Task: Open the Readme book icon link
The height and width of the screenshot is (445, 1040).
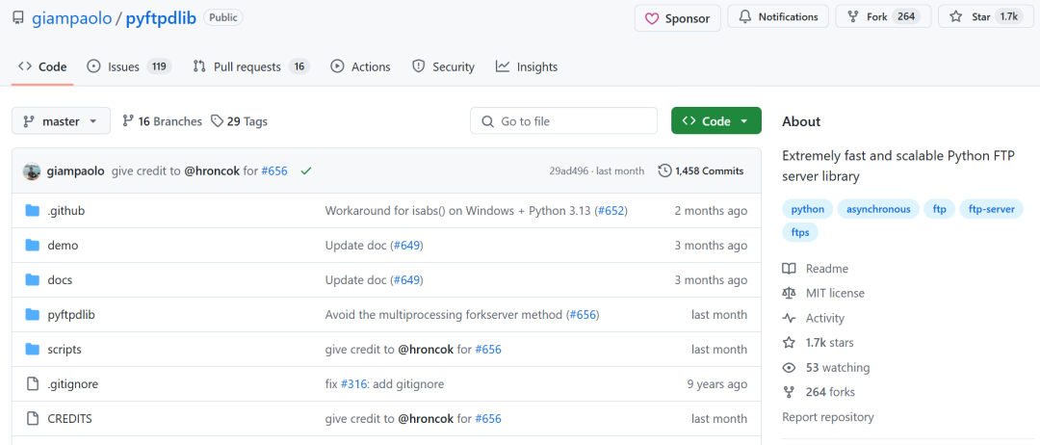Action: coord(790,269)
